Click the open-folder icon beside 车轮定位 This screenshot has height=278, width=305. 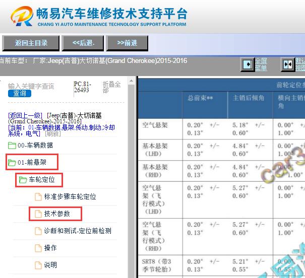tap(23, 180)
